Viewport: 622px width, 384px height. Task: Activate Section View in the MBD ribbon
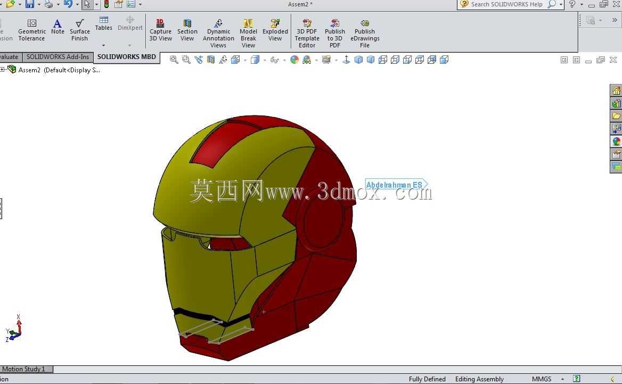(x=187, y=30)
